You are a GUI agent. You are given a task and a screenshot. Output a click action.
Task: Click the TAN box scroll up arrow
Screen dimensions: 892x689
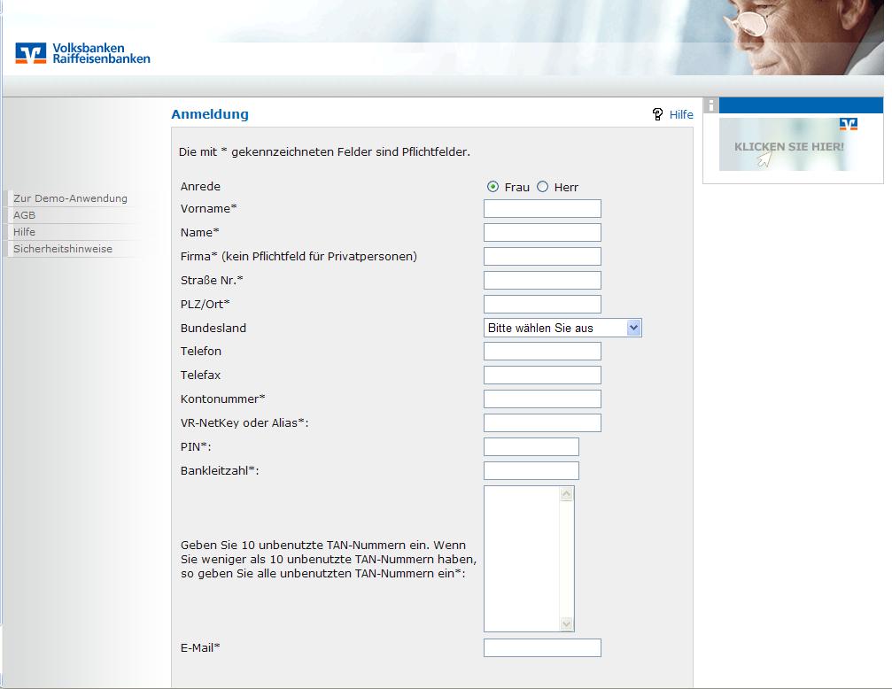[567, 494]
